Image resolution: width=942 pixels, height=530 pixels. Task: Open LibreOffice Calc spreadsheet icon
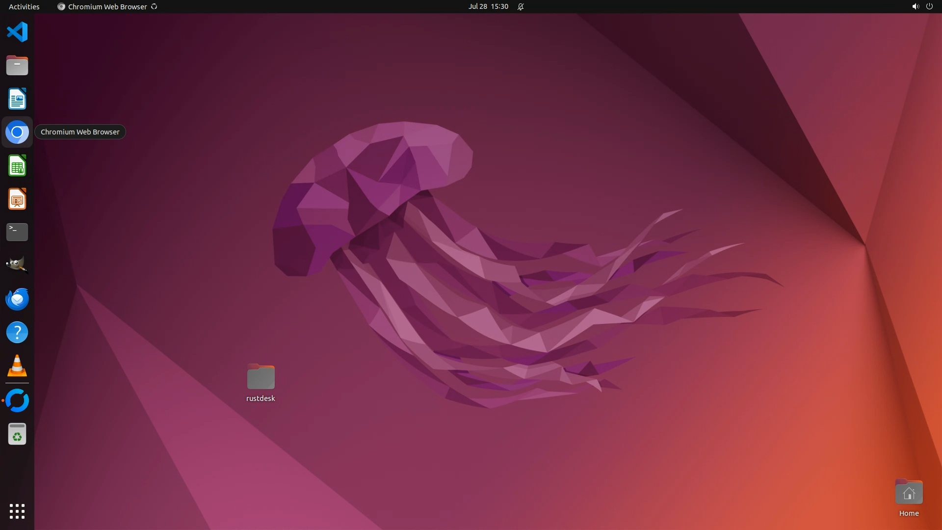click(x=17, y=166)
